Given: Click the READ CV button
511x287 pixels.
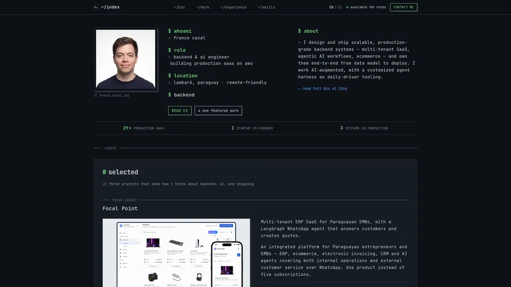Looking at the screenshot, I should (179, 111).
